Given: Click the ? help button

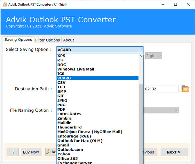Looking at the screenshot, I should (x=13, y=152).
